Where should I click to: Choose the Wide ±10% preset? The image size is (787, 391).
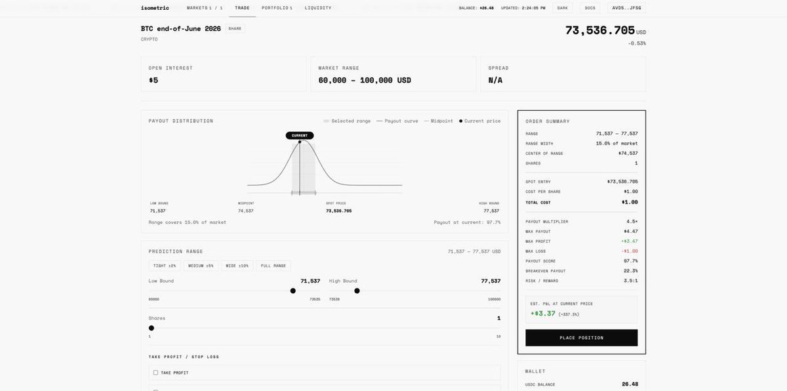coord(237,266)
